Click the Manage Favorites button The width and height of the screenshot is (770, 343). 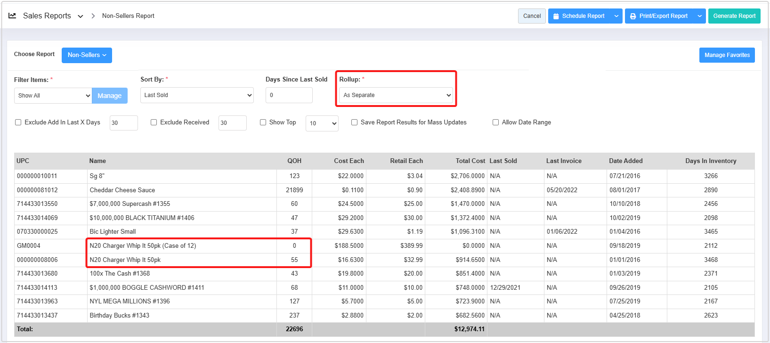[727, 55]
